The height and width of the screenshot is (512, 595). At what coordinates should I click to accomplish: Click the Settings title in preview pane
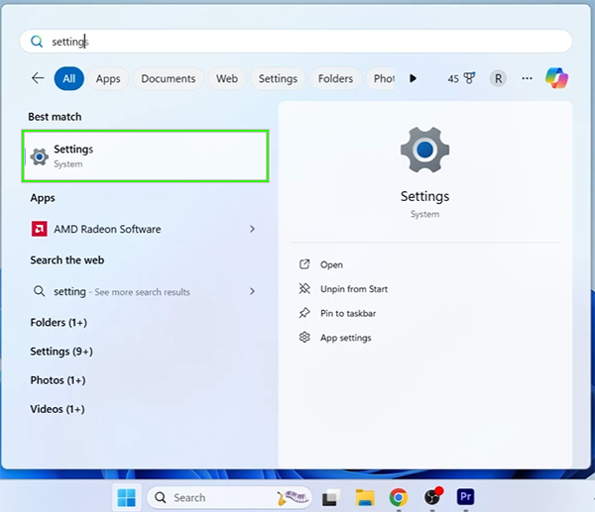click(424, 196)
